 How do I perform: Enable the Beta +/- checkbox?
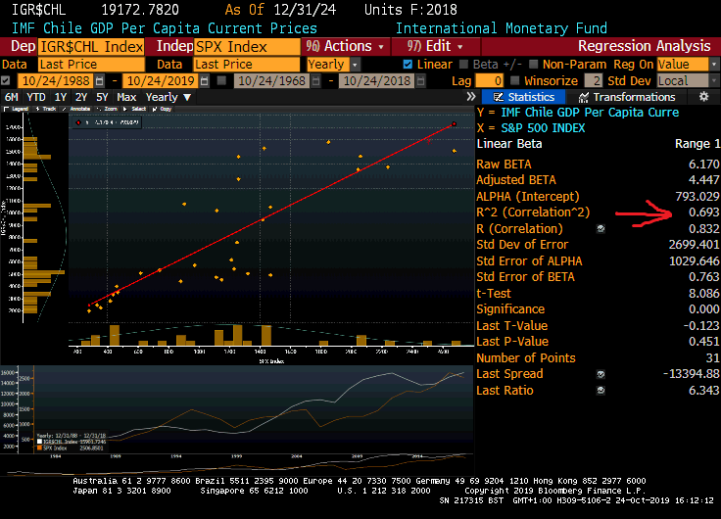pyautogui.click(x=463, y=65)
